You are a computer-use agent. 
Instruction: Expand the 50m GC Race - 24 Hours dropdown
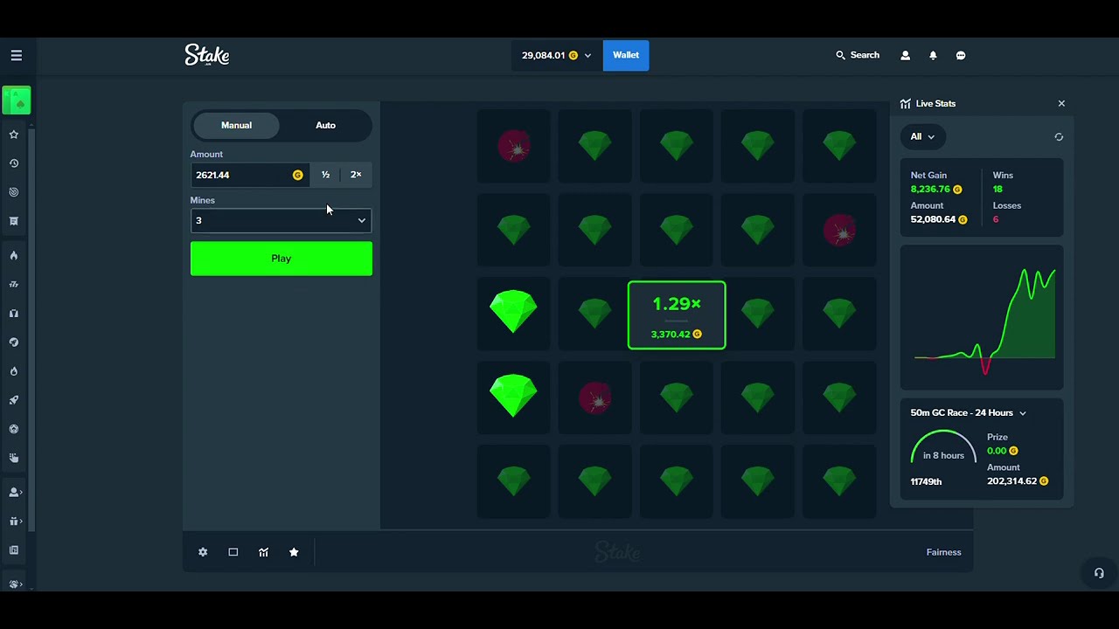(969, 413)
